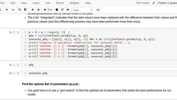This screenshot has height=100, width=177.
Task: Open the Widgets menu
Action: 74,3
